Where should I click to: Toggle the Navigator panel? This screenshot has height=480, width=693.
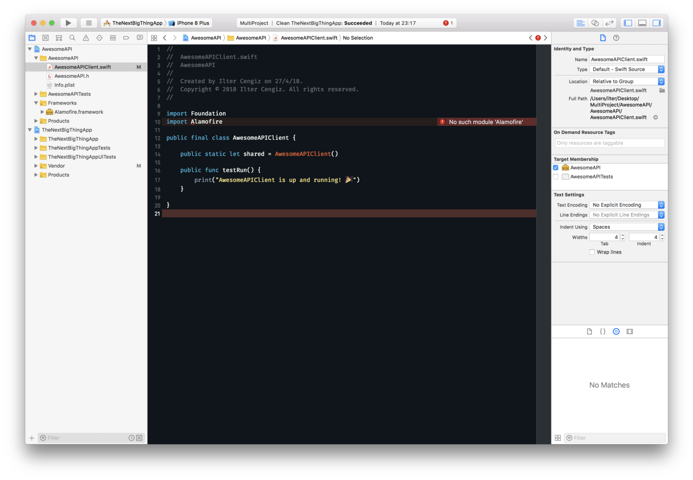pyautogui.click(x=628, y=23)
